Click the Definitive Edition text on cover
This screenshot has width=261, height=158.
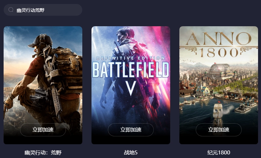[x=131, y=58]
